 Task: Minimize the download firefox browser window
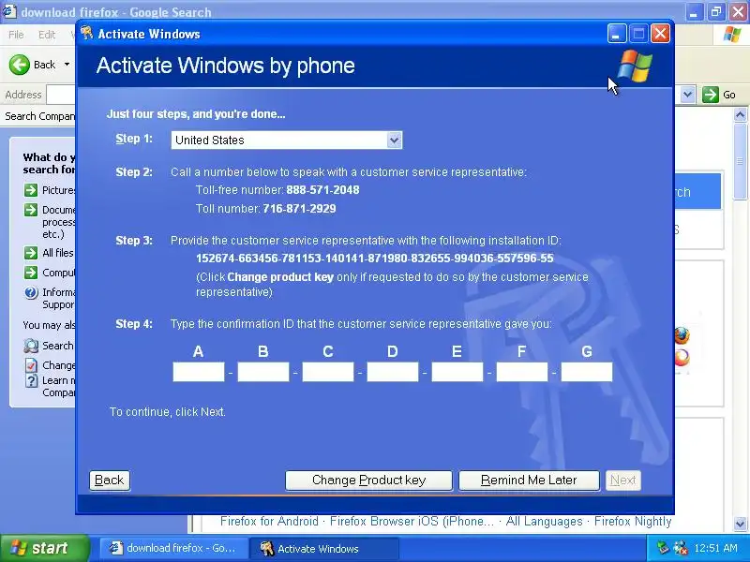coord(694,11)
